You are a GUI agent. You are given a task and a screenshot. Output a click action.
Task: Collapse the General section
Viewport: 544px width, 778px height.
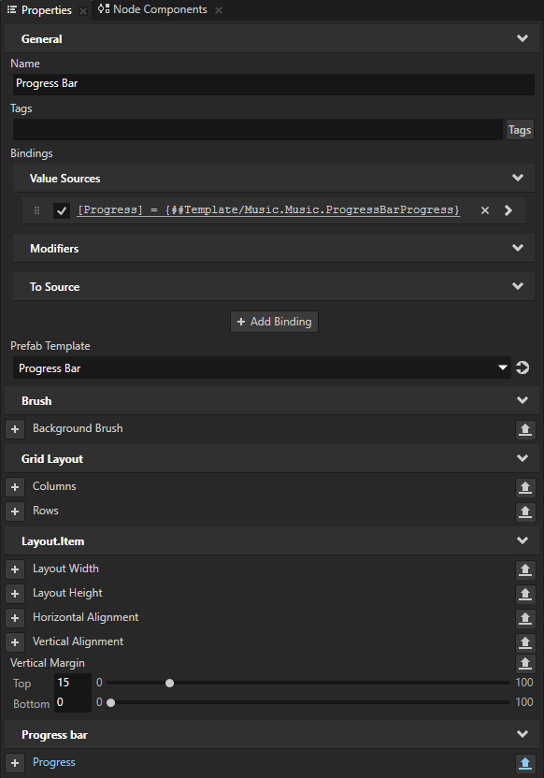[523, 38]
